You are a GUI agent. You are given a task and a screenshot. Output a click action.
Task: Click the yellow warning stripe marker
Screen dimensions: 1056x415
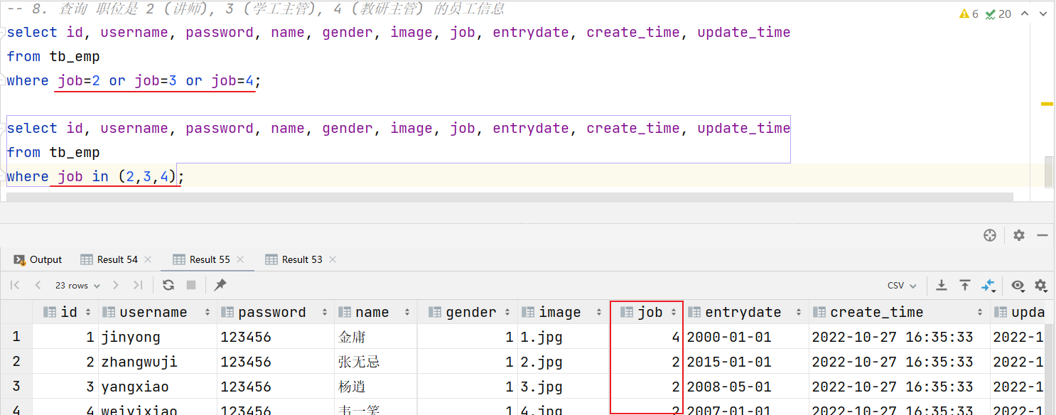coord(1047,104)
